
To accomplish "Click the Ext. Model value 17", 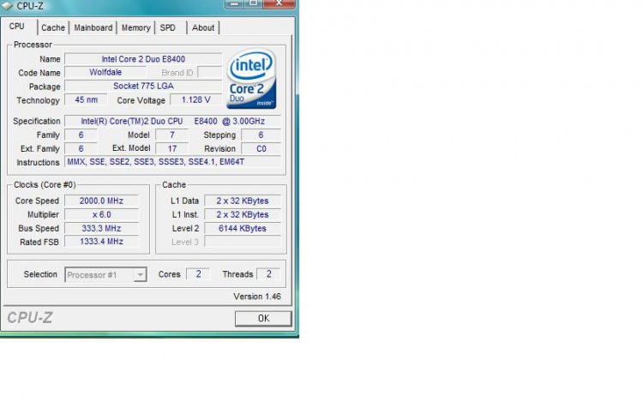I will pyautogui.click(x=171, y=149).
